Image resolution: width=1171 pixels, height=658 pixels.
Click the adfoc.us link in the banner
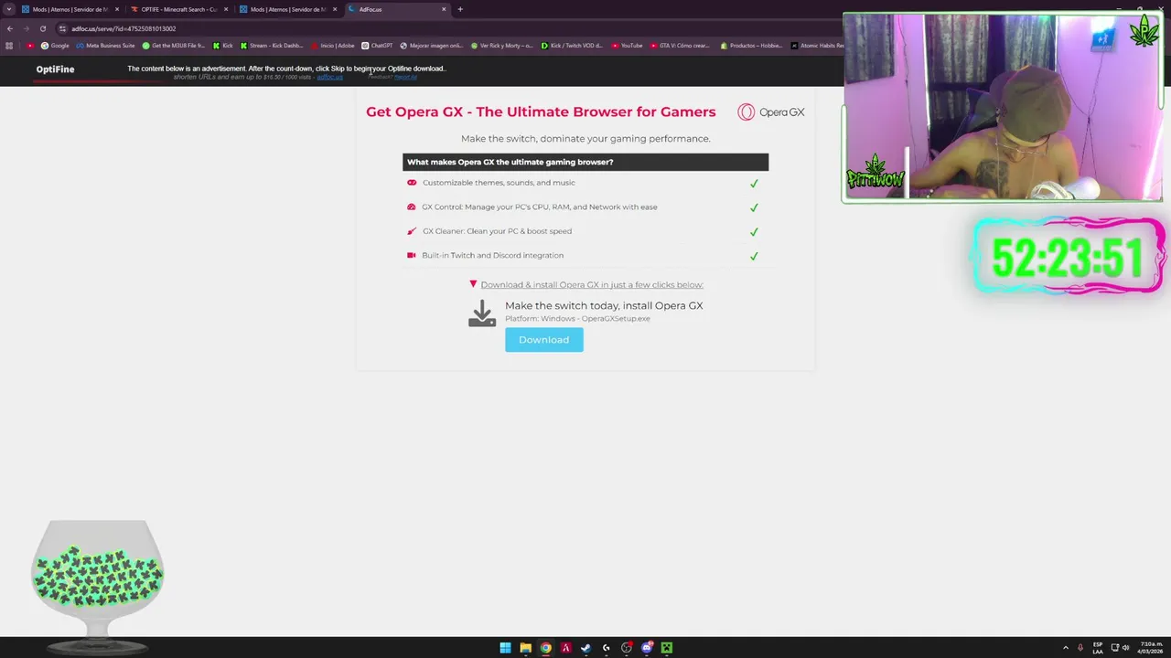pos(329,77)
